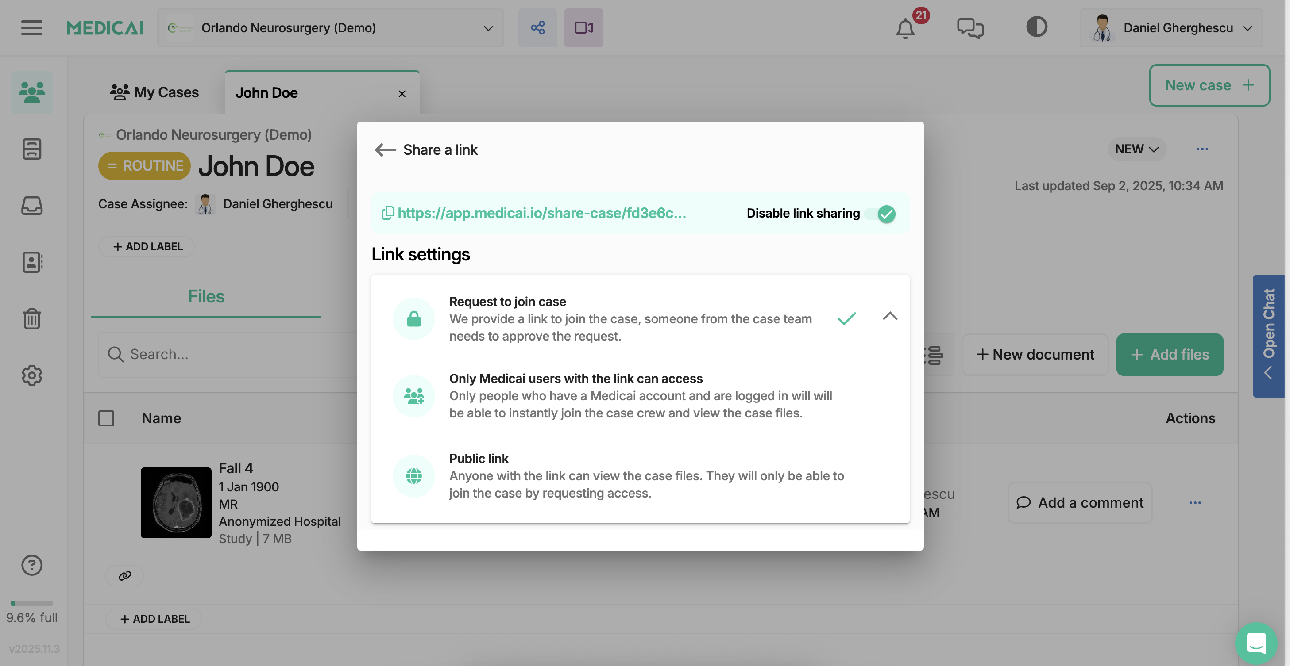The height and width of the screenshot is (666, 1290).
Task: Click the Medicai logo
Action: pos(105,28)
